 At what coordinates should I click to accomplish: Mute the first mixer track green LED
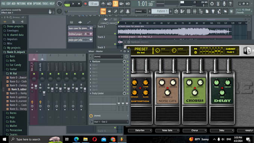tap(34, 74)
